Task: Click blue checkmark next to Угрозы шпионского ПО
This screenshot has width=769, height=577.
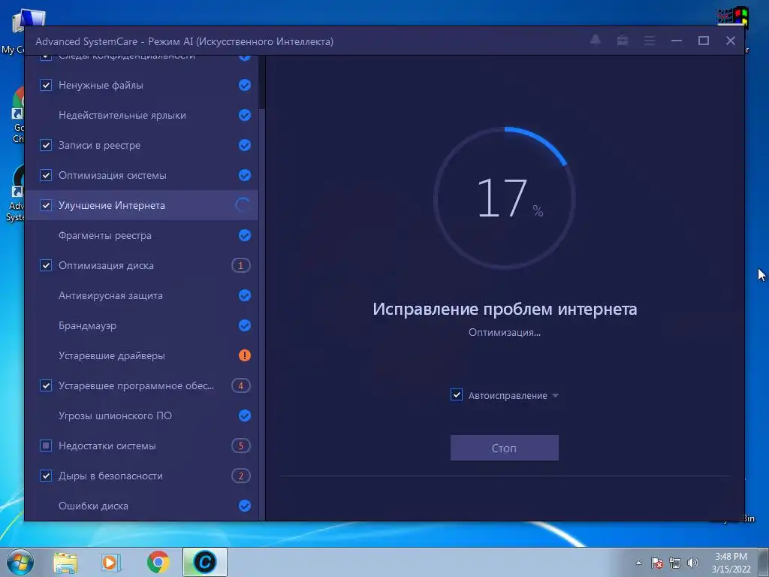Action: (245, 415)
